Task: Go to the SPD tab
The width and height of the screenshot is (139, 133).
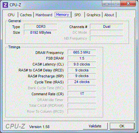Action: tap(78, 15)
